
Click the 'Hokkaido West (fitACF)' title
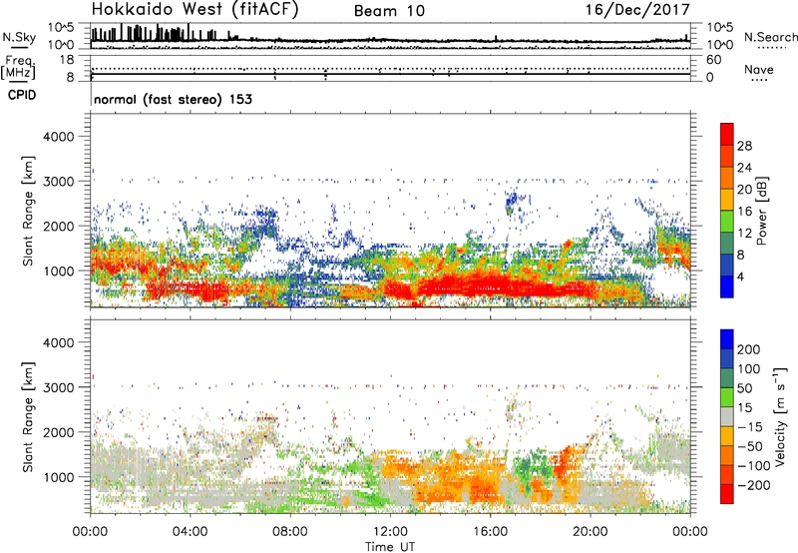[195, 9]
